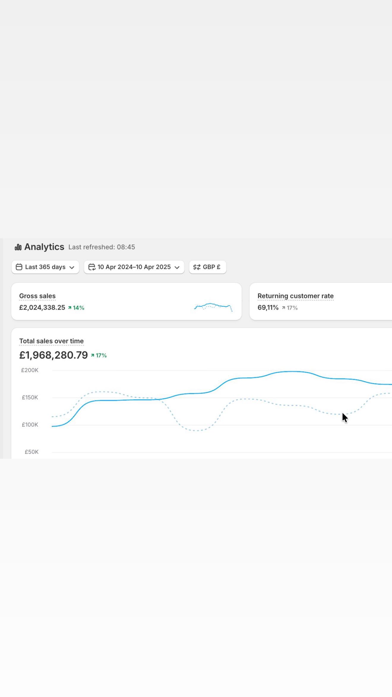This screenshot has height=697, width=392.
Task: Open the Total sales over time label
Action: click(x=51, y=341)
